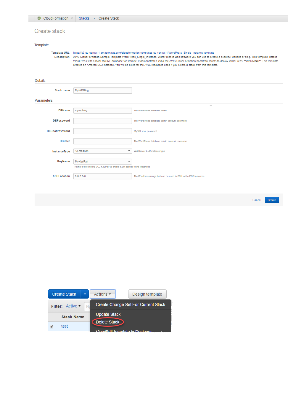
Task: Click the DBPassword input field
Action: [102, 121]
